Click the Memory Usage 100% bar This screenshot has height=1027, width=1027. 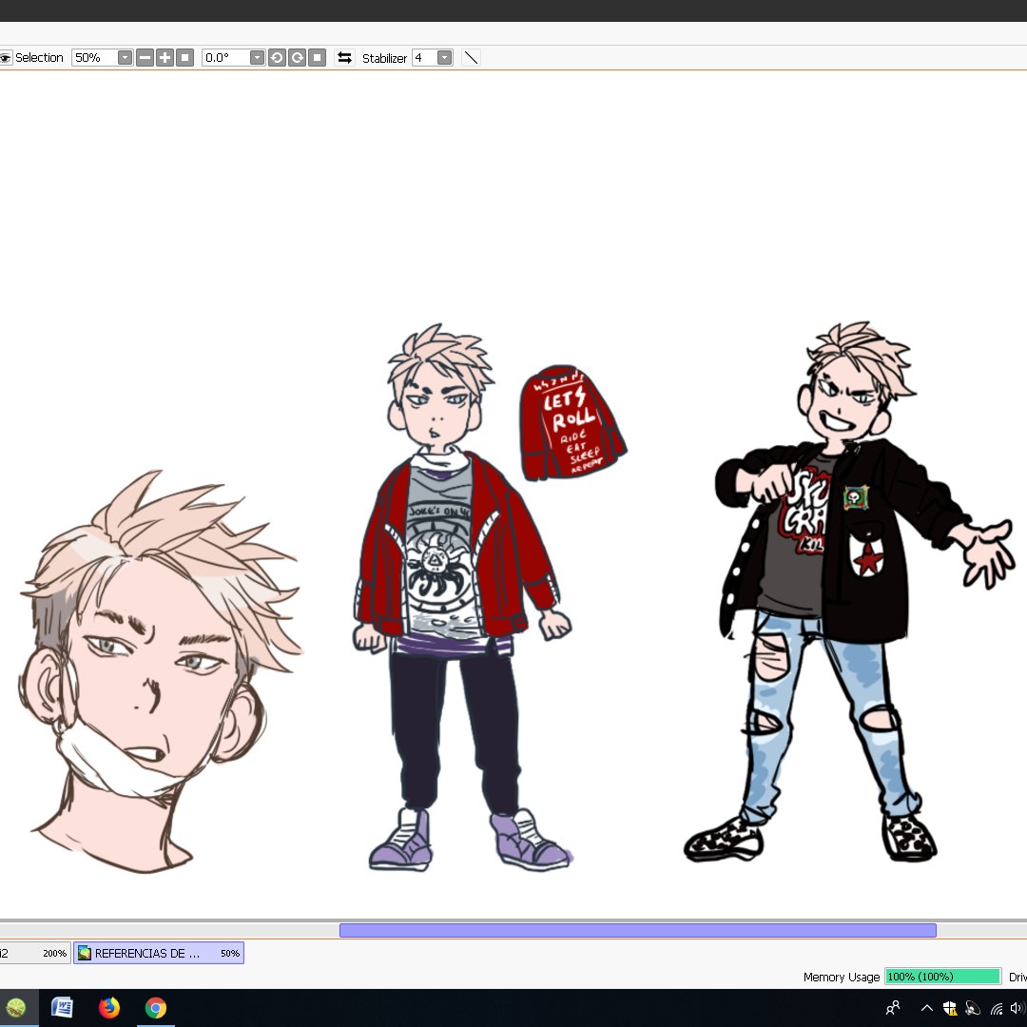(942, 977)
